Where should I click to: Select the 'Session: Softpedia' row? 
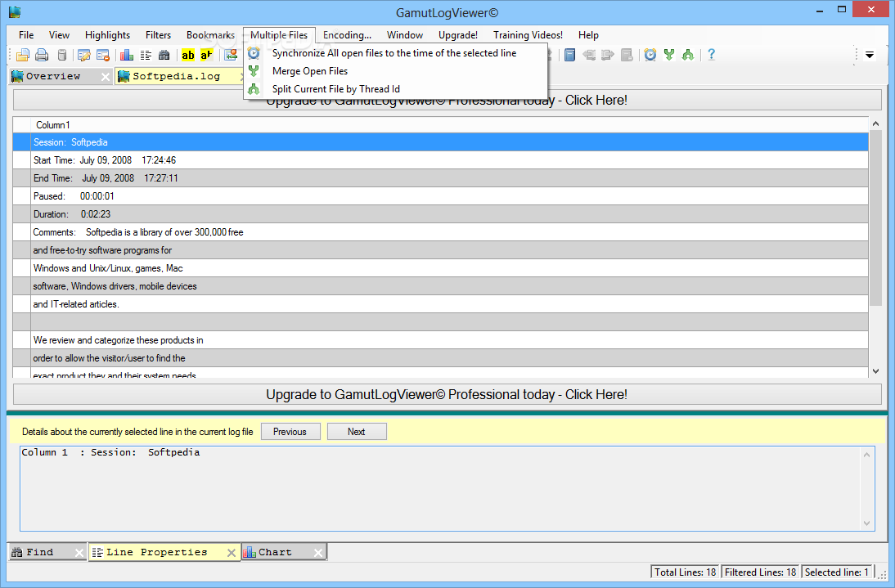[441, 142]
